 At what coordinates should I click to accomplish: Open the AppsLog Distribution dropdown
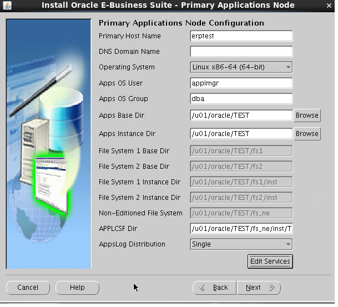point(241,244)
